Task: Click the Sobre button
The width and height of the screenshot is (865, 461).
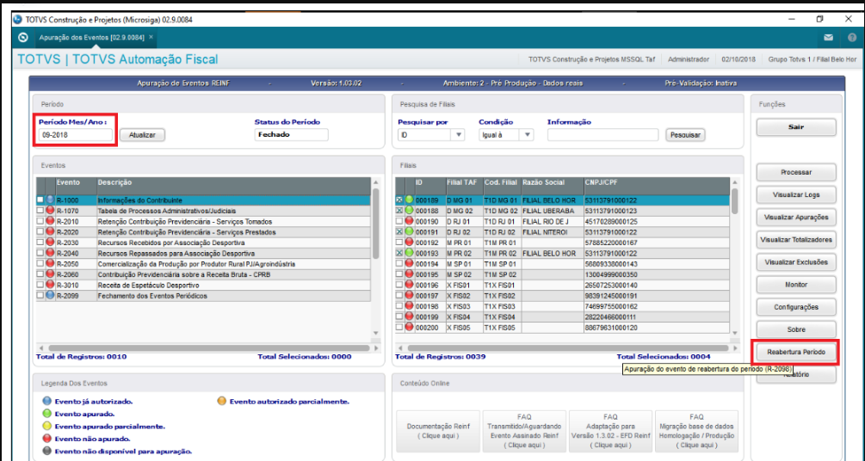Action: click(x=796, y=329)
